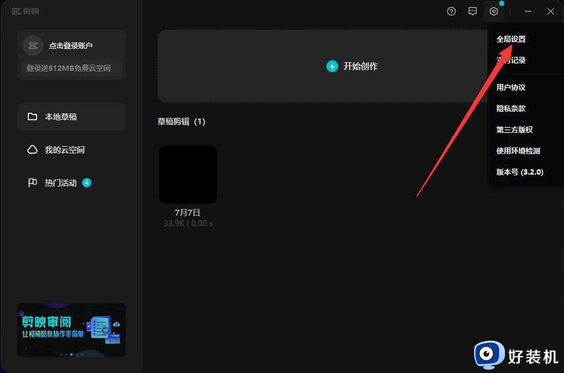Select 全局设置 from the settings menu
This screenshot has height=373, width=564.
coord(511,39)
